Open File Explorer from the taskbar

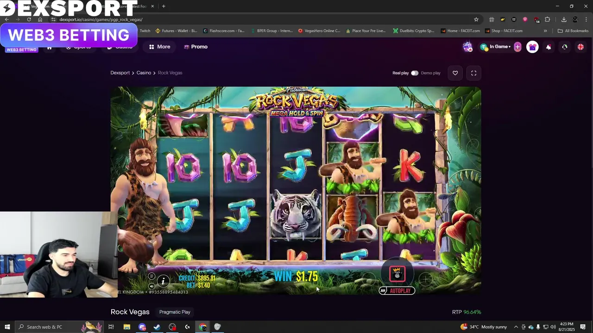[x=126, y=327]
